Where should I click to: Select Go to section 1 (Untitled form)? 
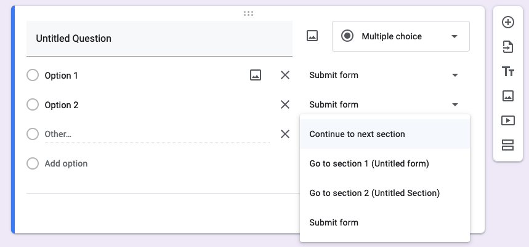[x=369, y=163]
